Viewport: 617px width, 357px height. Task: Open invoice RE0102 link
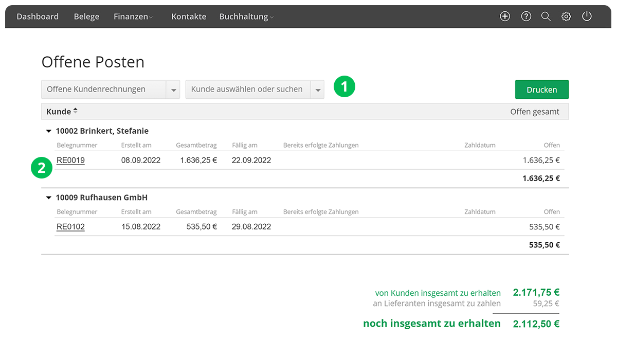(70, 227)
